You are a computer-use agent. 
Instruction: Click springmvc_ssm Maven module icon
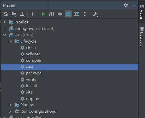(x=11, y=29)
